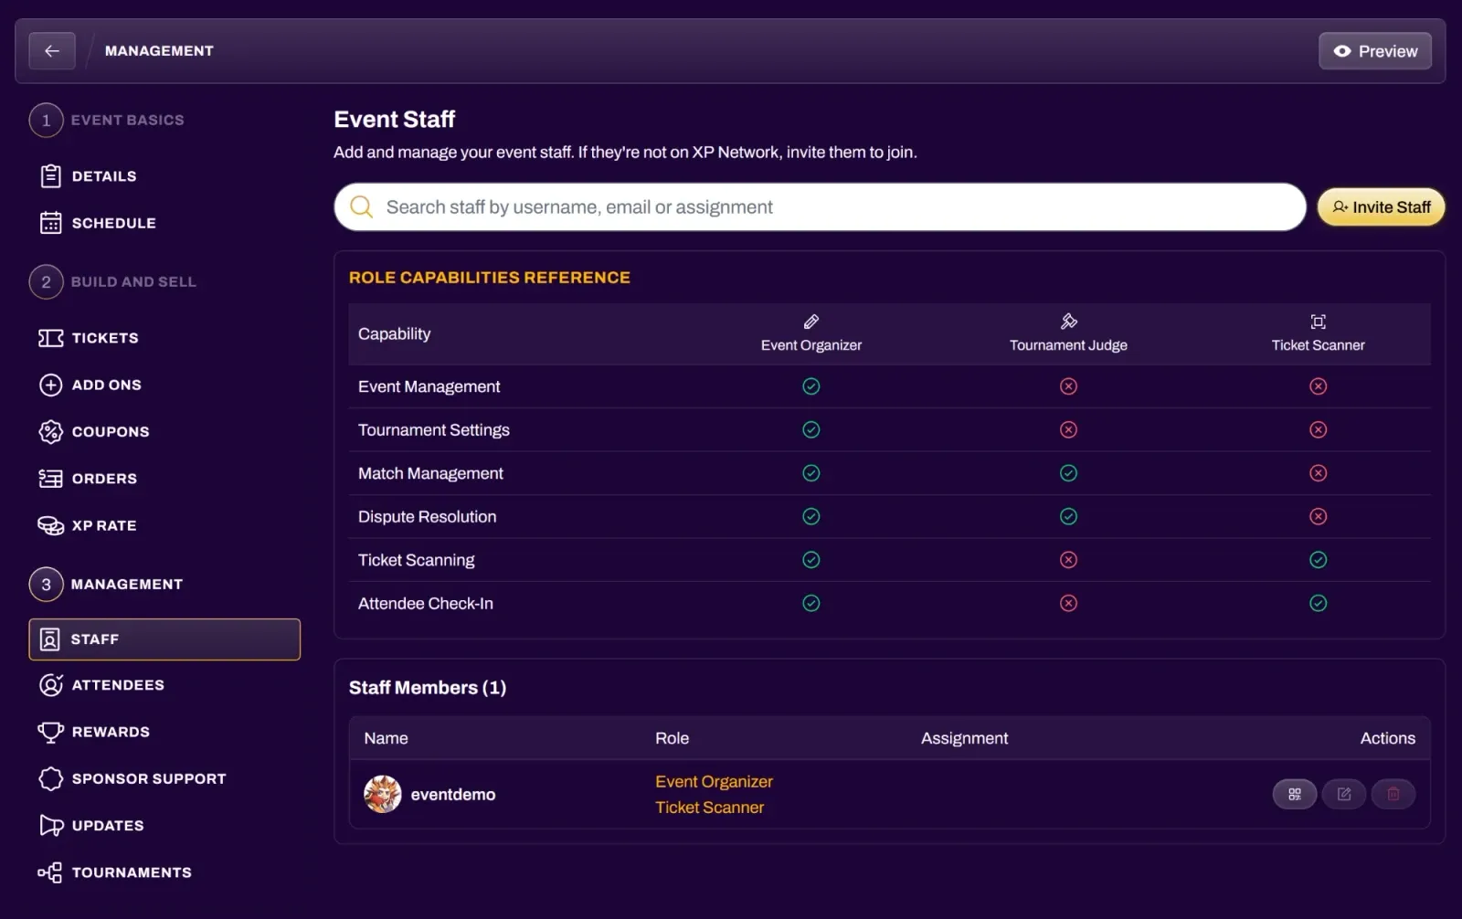This screenshot has width=1462, height=919.
Task: Click the Sponsor Support icon
Action: tap(50, 778)
